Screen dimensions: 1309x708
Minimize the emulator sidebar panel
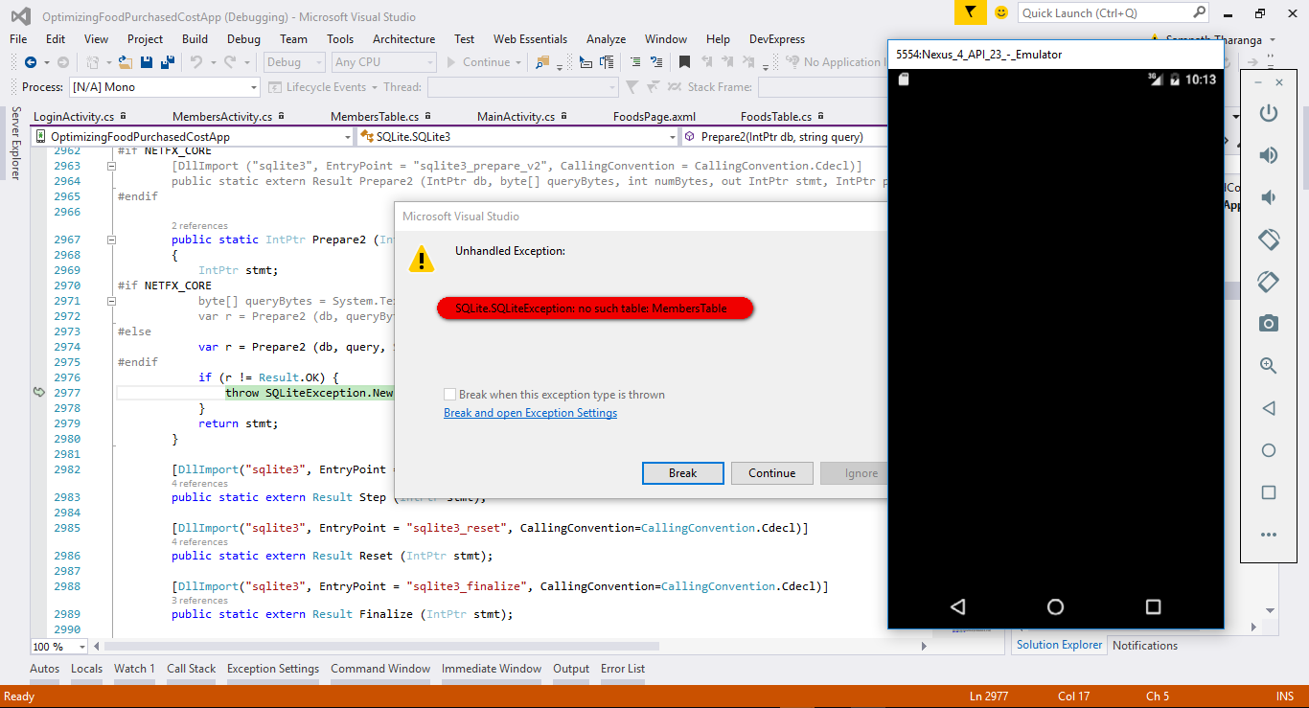point(1259,82)
